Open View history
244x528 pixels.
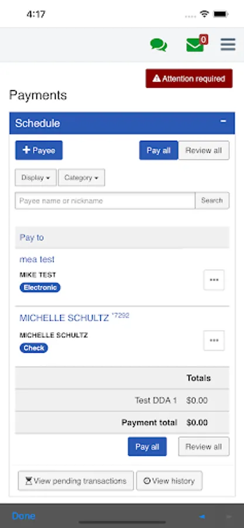click(170, 480)
